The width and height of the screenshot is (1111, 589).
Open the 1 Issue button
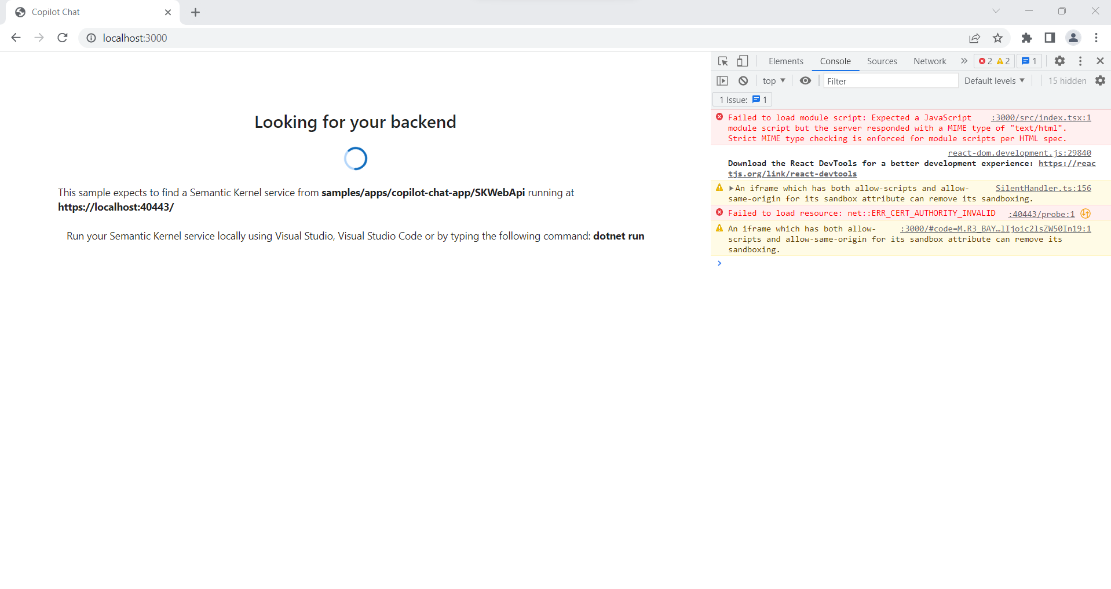click(x=743, y=100)
